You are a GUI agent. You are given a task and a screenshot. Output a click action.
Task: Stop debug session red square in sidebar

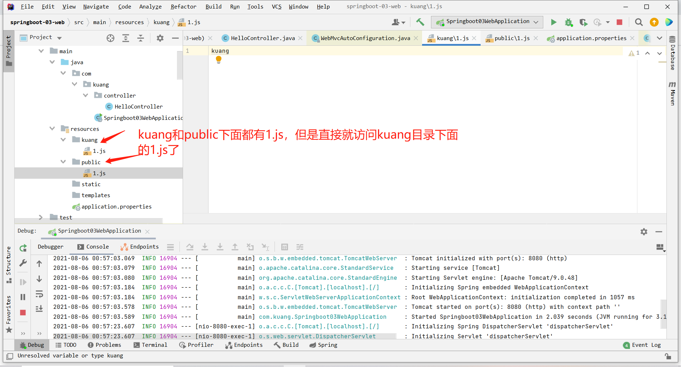[23, 312]
